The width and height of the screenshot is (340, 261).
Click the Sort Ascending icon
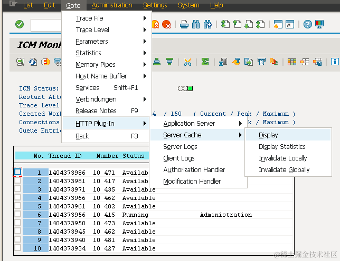157,62
